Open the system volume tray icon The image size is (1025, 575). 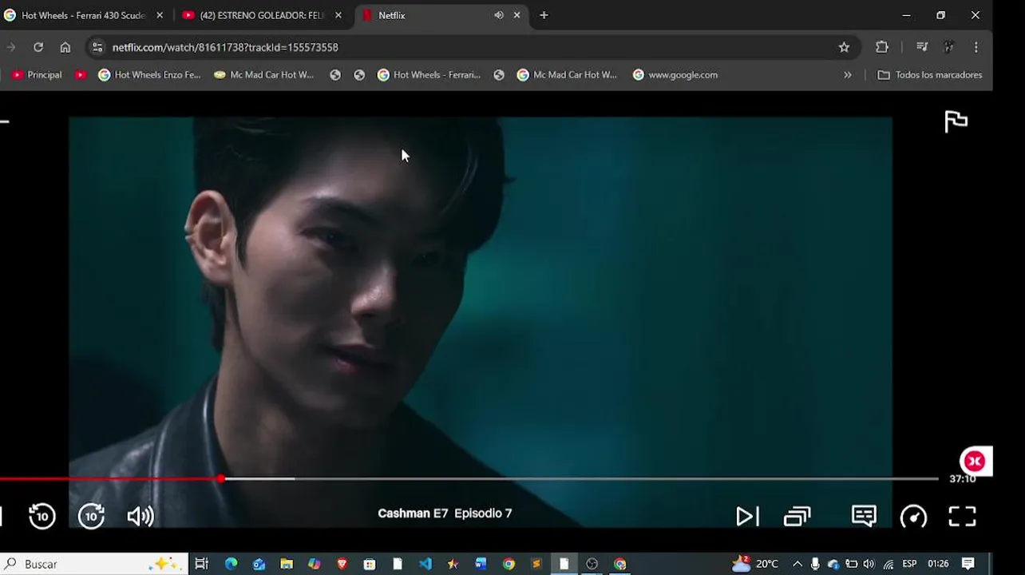coord(869,564)
